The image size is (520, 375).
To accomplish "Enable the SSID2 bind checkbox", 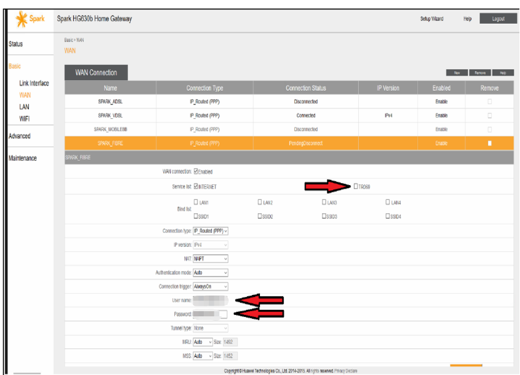I will point(259,216).
